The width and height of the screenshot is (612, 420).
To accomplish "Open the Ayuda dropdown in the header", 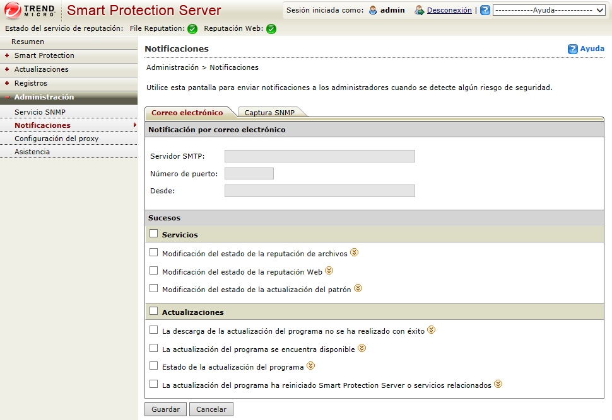I will point(550,11).
